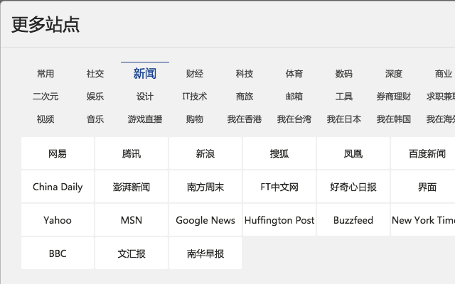Pick the Google News tile
The width and height of the screenshot is (455, 284).
click(205, 220)
